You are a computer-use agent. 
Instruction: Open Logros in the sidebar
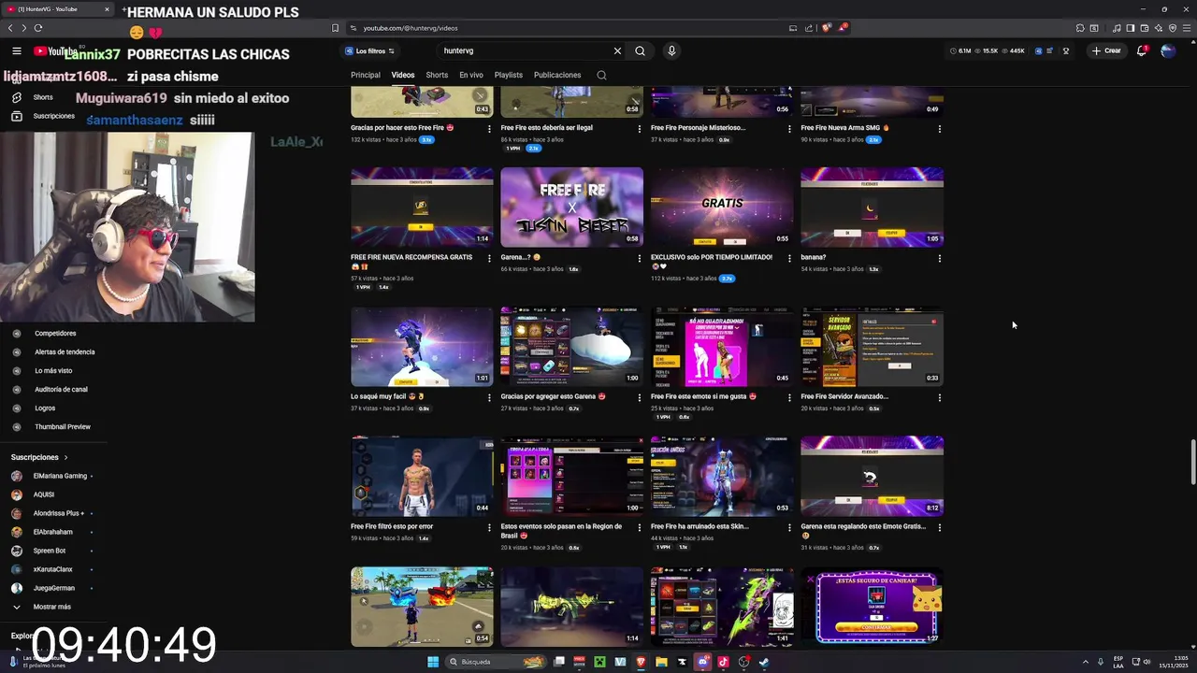point(45,408)
